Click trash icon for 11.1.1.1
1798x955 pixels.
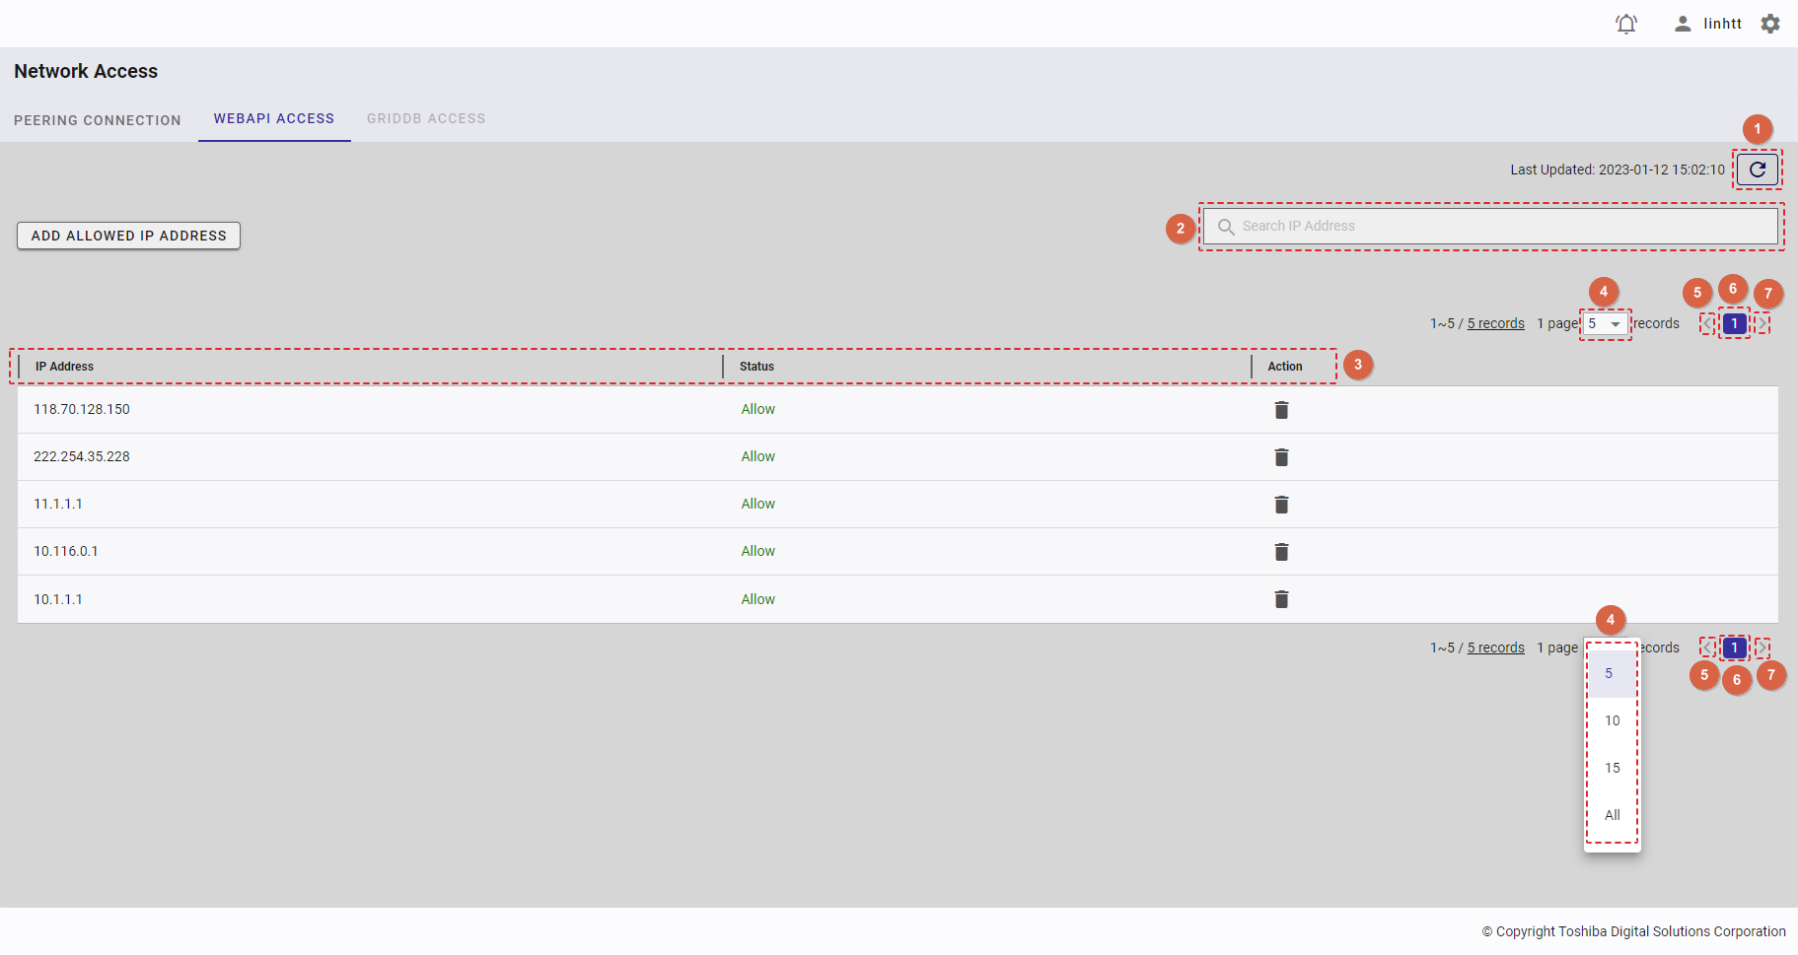1281,505
